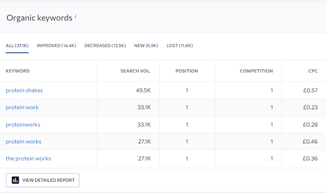Viewport: 326px width, 193px height.
Task: Click the POSITION column header
Action: point(187,71)
